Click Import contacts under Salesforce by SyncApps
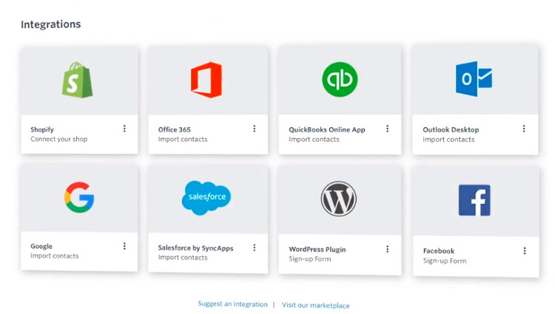This screenshot has width=555, height=314. click(x=183, y=258)
